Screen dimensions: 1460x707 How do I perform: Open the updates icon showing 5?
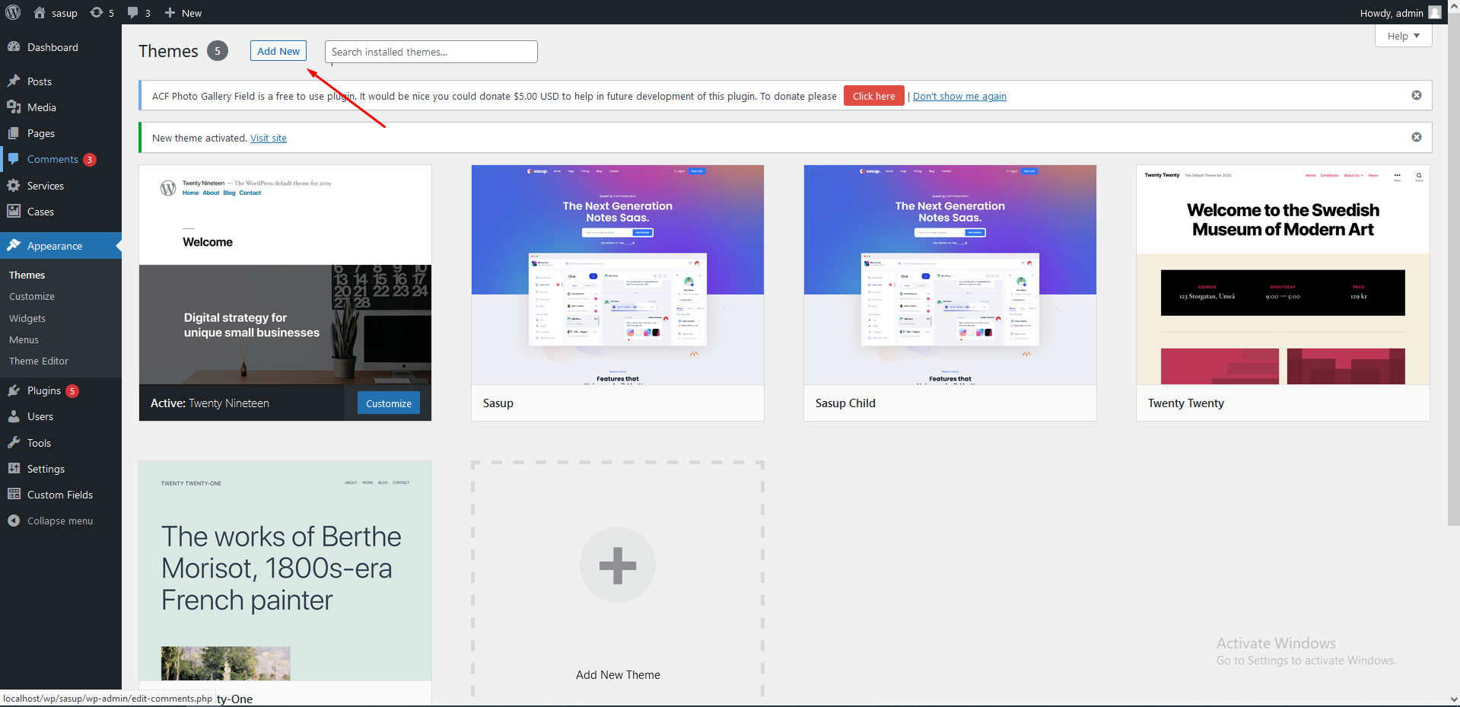pos(97,12)
